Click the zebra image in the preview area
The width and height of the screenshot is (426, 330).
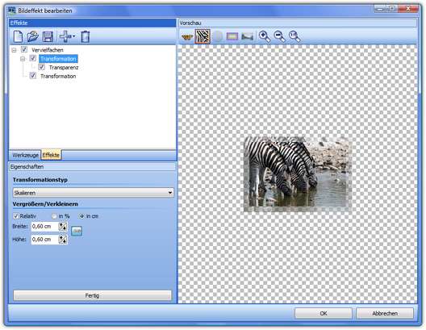[x=297, y=173]
